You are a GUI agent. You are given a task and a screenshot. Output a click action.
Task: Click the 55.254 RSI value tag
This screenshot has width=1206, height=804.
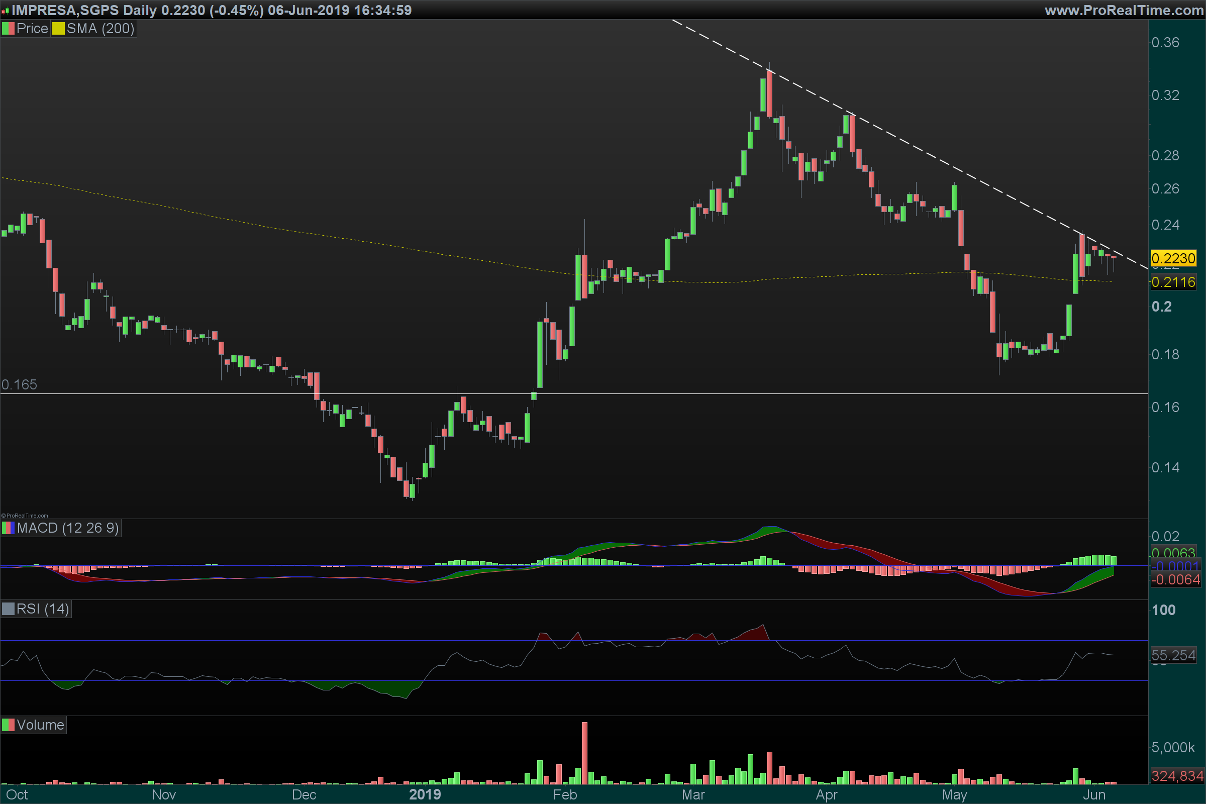tap(1173, 655)
